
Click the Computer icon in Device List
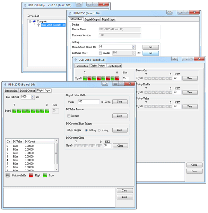tap(34, 21)
